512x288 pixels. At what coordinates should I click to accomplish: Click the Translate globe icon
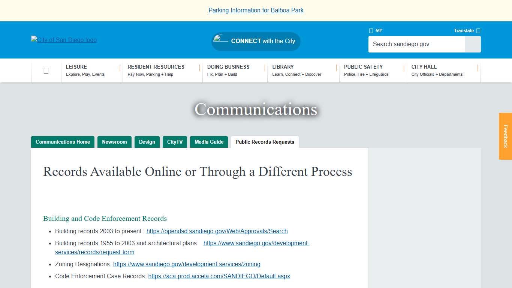[478, 30]
